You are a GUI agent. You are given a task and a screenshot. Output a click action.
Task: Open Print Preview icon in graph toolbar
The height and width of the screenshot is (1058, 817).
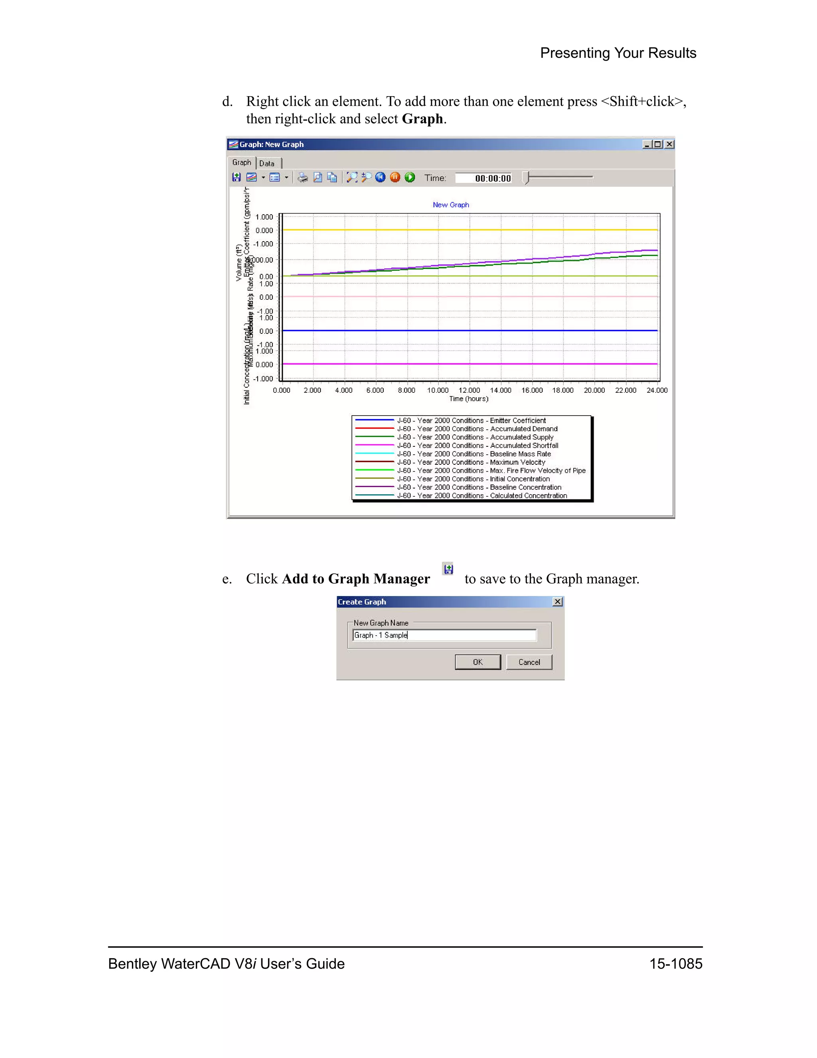pyautogui.click(x=318, y=177)
